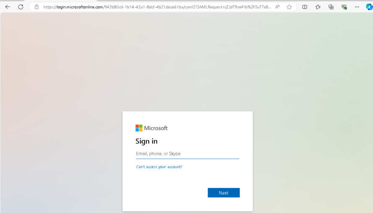The image size is (373, 213).
Task: Open the Favorites list icon
Action: (x=318, y=7)
